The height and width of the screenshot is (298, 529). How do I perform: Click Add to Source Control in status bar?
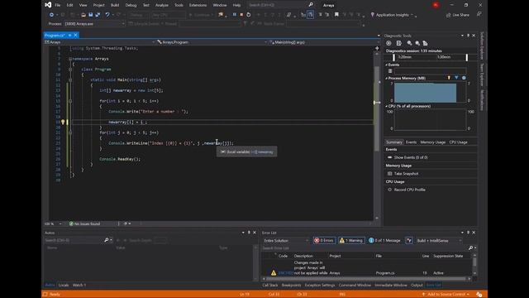(446, 295)
